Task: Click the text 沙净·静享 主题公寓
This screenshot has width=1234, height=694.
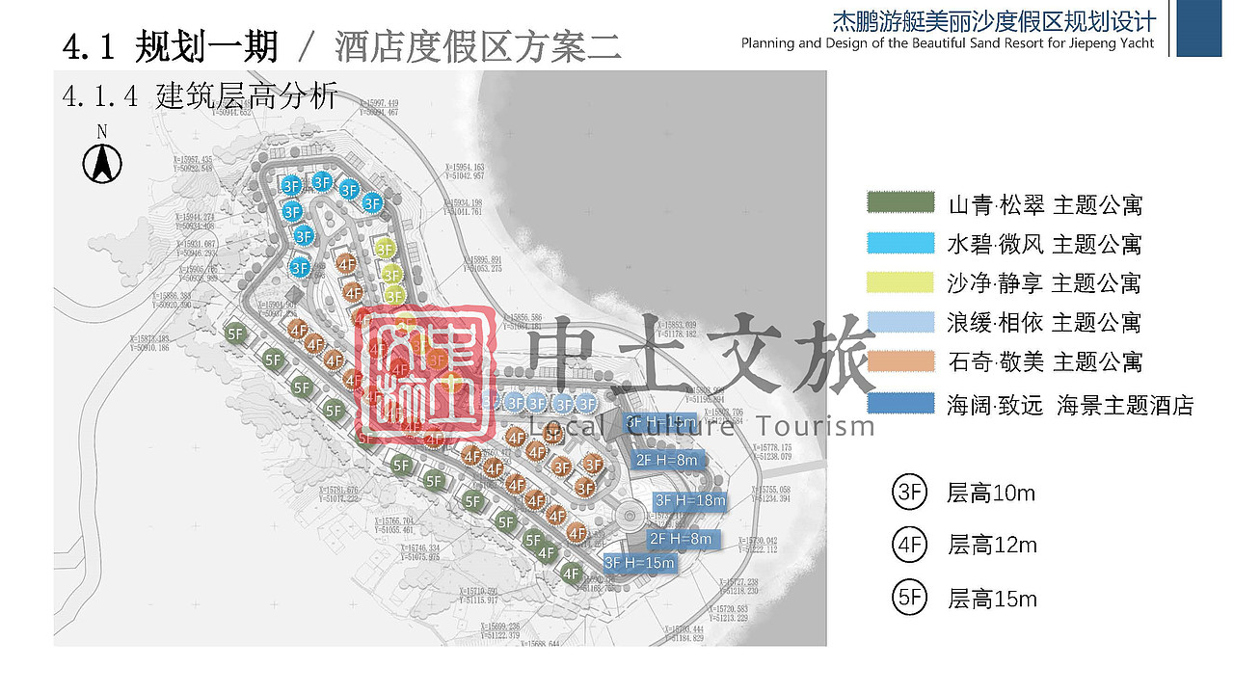Action: coord(1045,283)
